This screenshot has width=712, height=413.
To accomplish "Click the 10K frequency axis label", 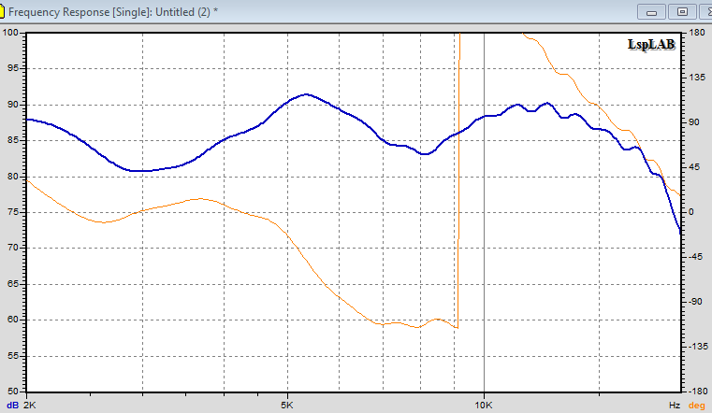I will click(484, 405).
